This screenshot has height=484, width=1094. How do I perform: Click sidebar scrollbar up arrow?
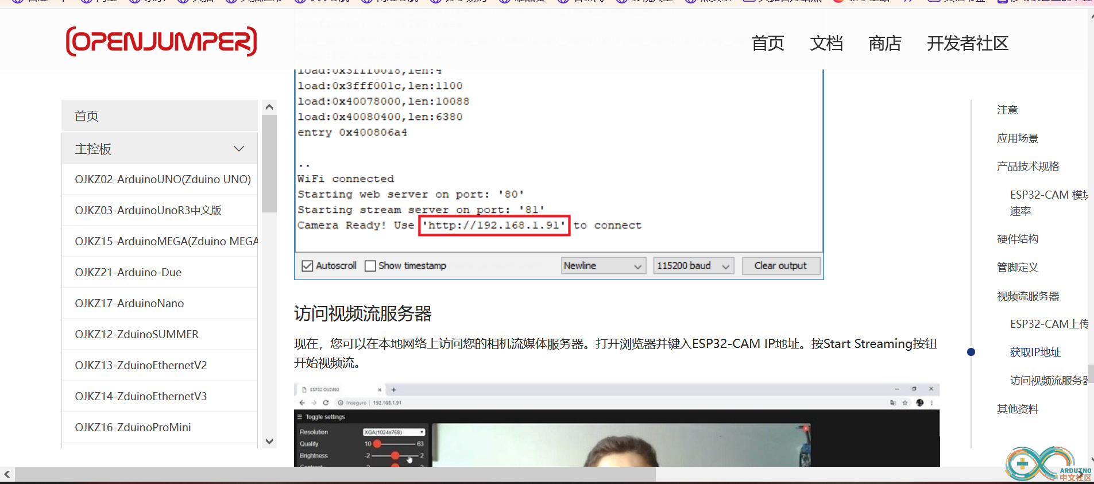[x=269, y=107]
